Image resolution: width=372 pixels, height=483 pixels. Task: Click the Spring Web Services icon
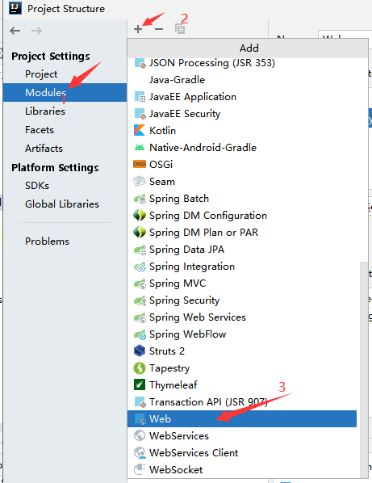[140, 317]
